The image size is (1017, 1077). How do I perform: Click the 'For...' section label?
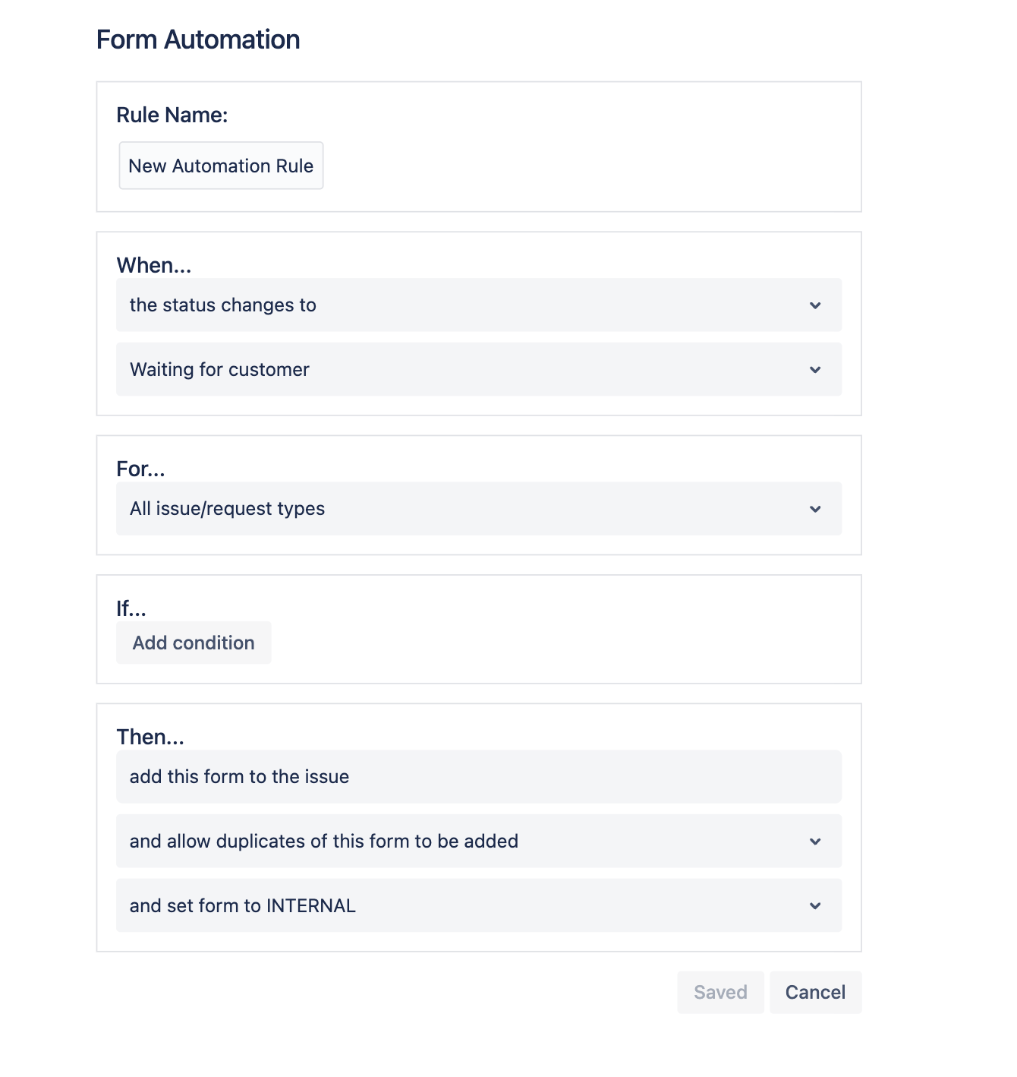(140, 469)
